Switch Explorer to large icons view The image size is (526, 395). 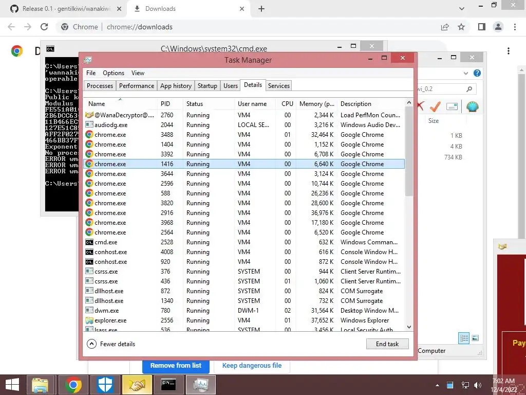[x=475, y=338]
